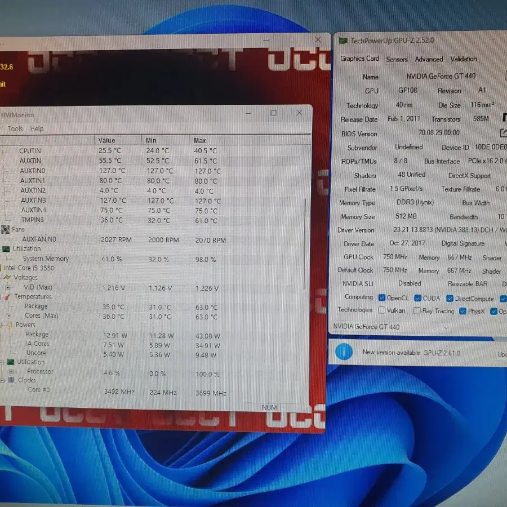Click the Release Date value Feb 1, 2011

(x=403, y=119)
